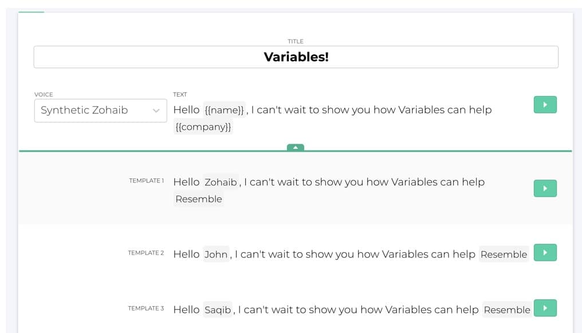Select the {{company}} variable tag

click(x=203, y=127)
